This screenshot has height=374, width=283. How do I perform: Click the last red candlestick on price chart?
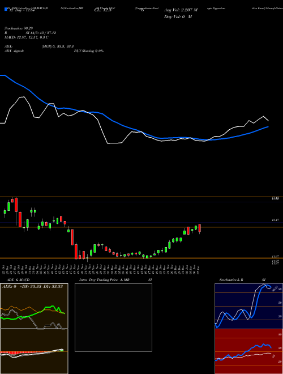200,228
